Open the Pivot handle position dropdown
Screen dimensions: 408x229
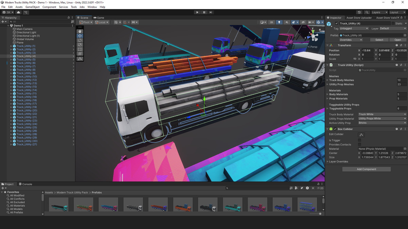pos(86,22)
